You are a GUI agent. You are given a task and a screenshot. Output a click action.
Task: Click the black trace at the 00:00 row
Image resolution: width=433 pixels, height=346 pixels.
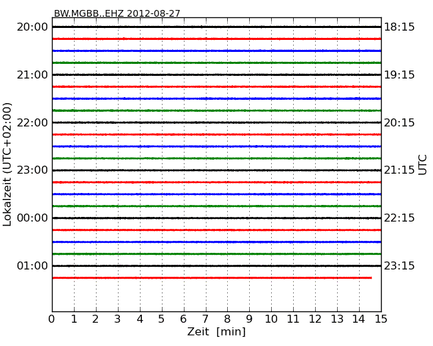click(x=217, y=218)
